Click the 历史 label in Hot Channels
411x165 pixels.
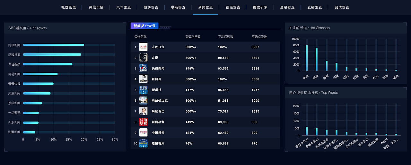pyautogui.click(x=395, y=77)
